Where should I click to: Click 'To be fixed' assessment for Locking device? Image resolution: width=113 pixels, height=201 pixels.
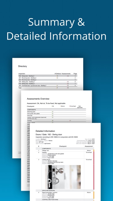89,160
